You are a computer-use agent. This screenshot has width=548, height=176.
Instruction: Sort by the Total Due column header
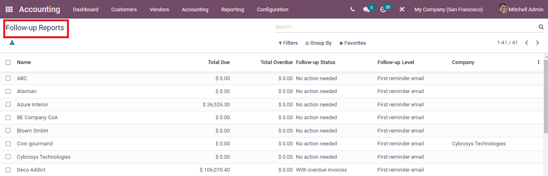point(219,62)
